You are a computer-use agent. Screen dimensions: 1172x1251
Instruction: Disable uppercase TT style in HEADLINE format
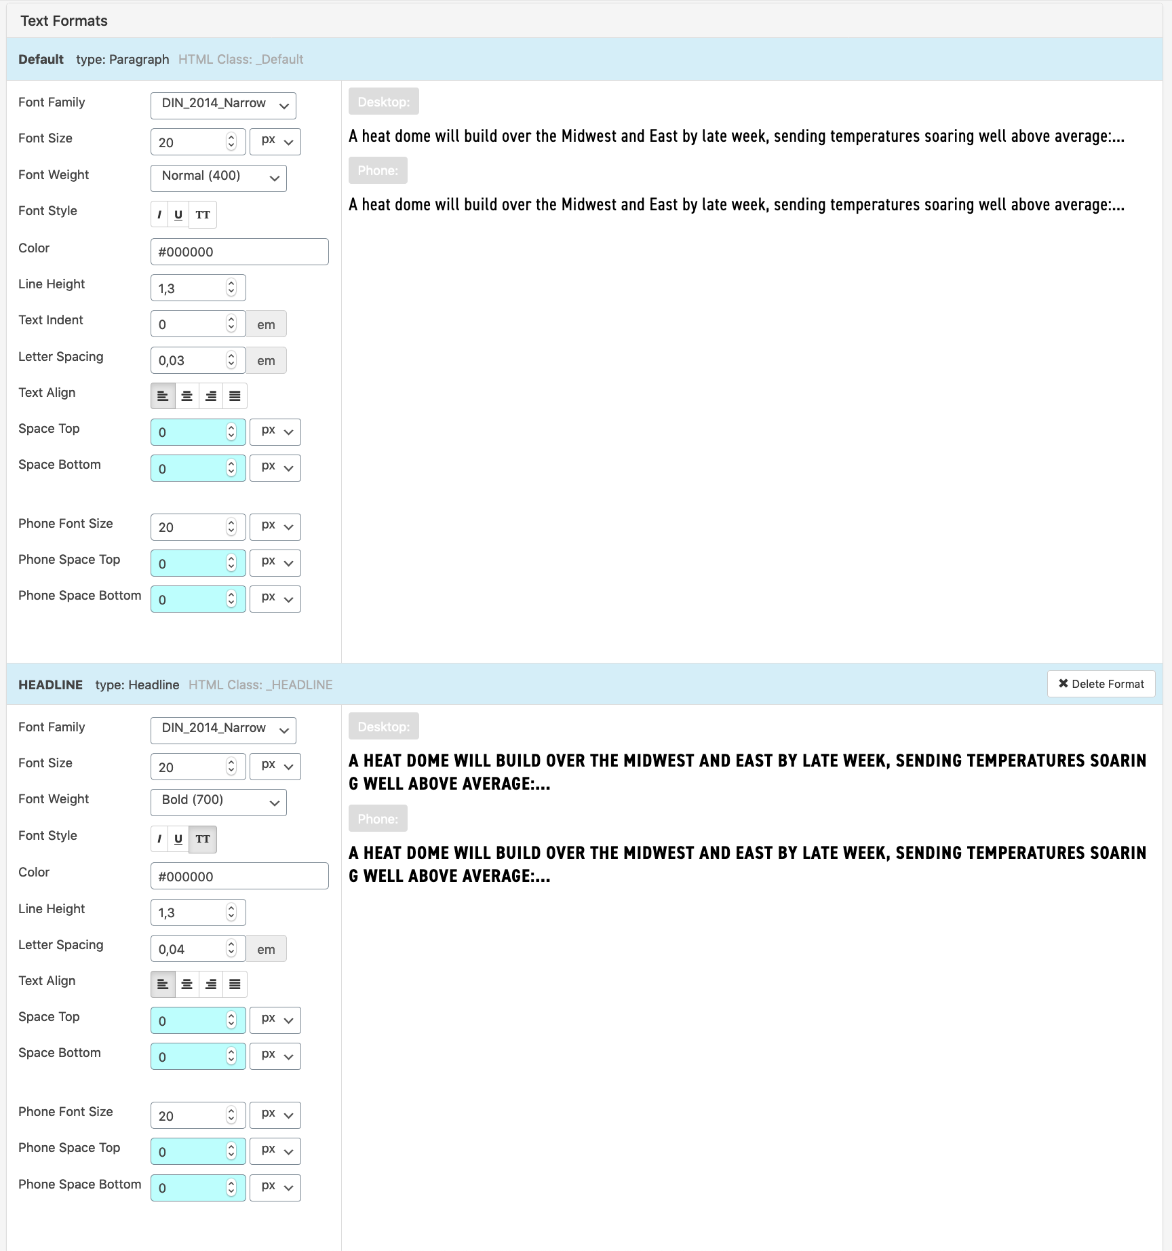[203, 839]
